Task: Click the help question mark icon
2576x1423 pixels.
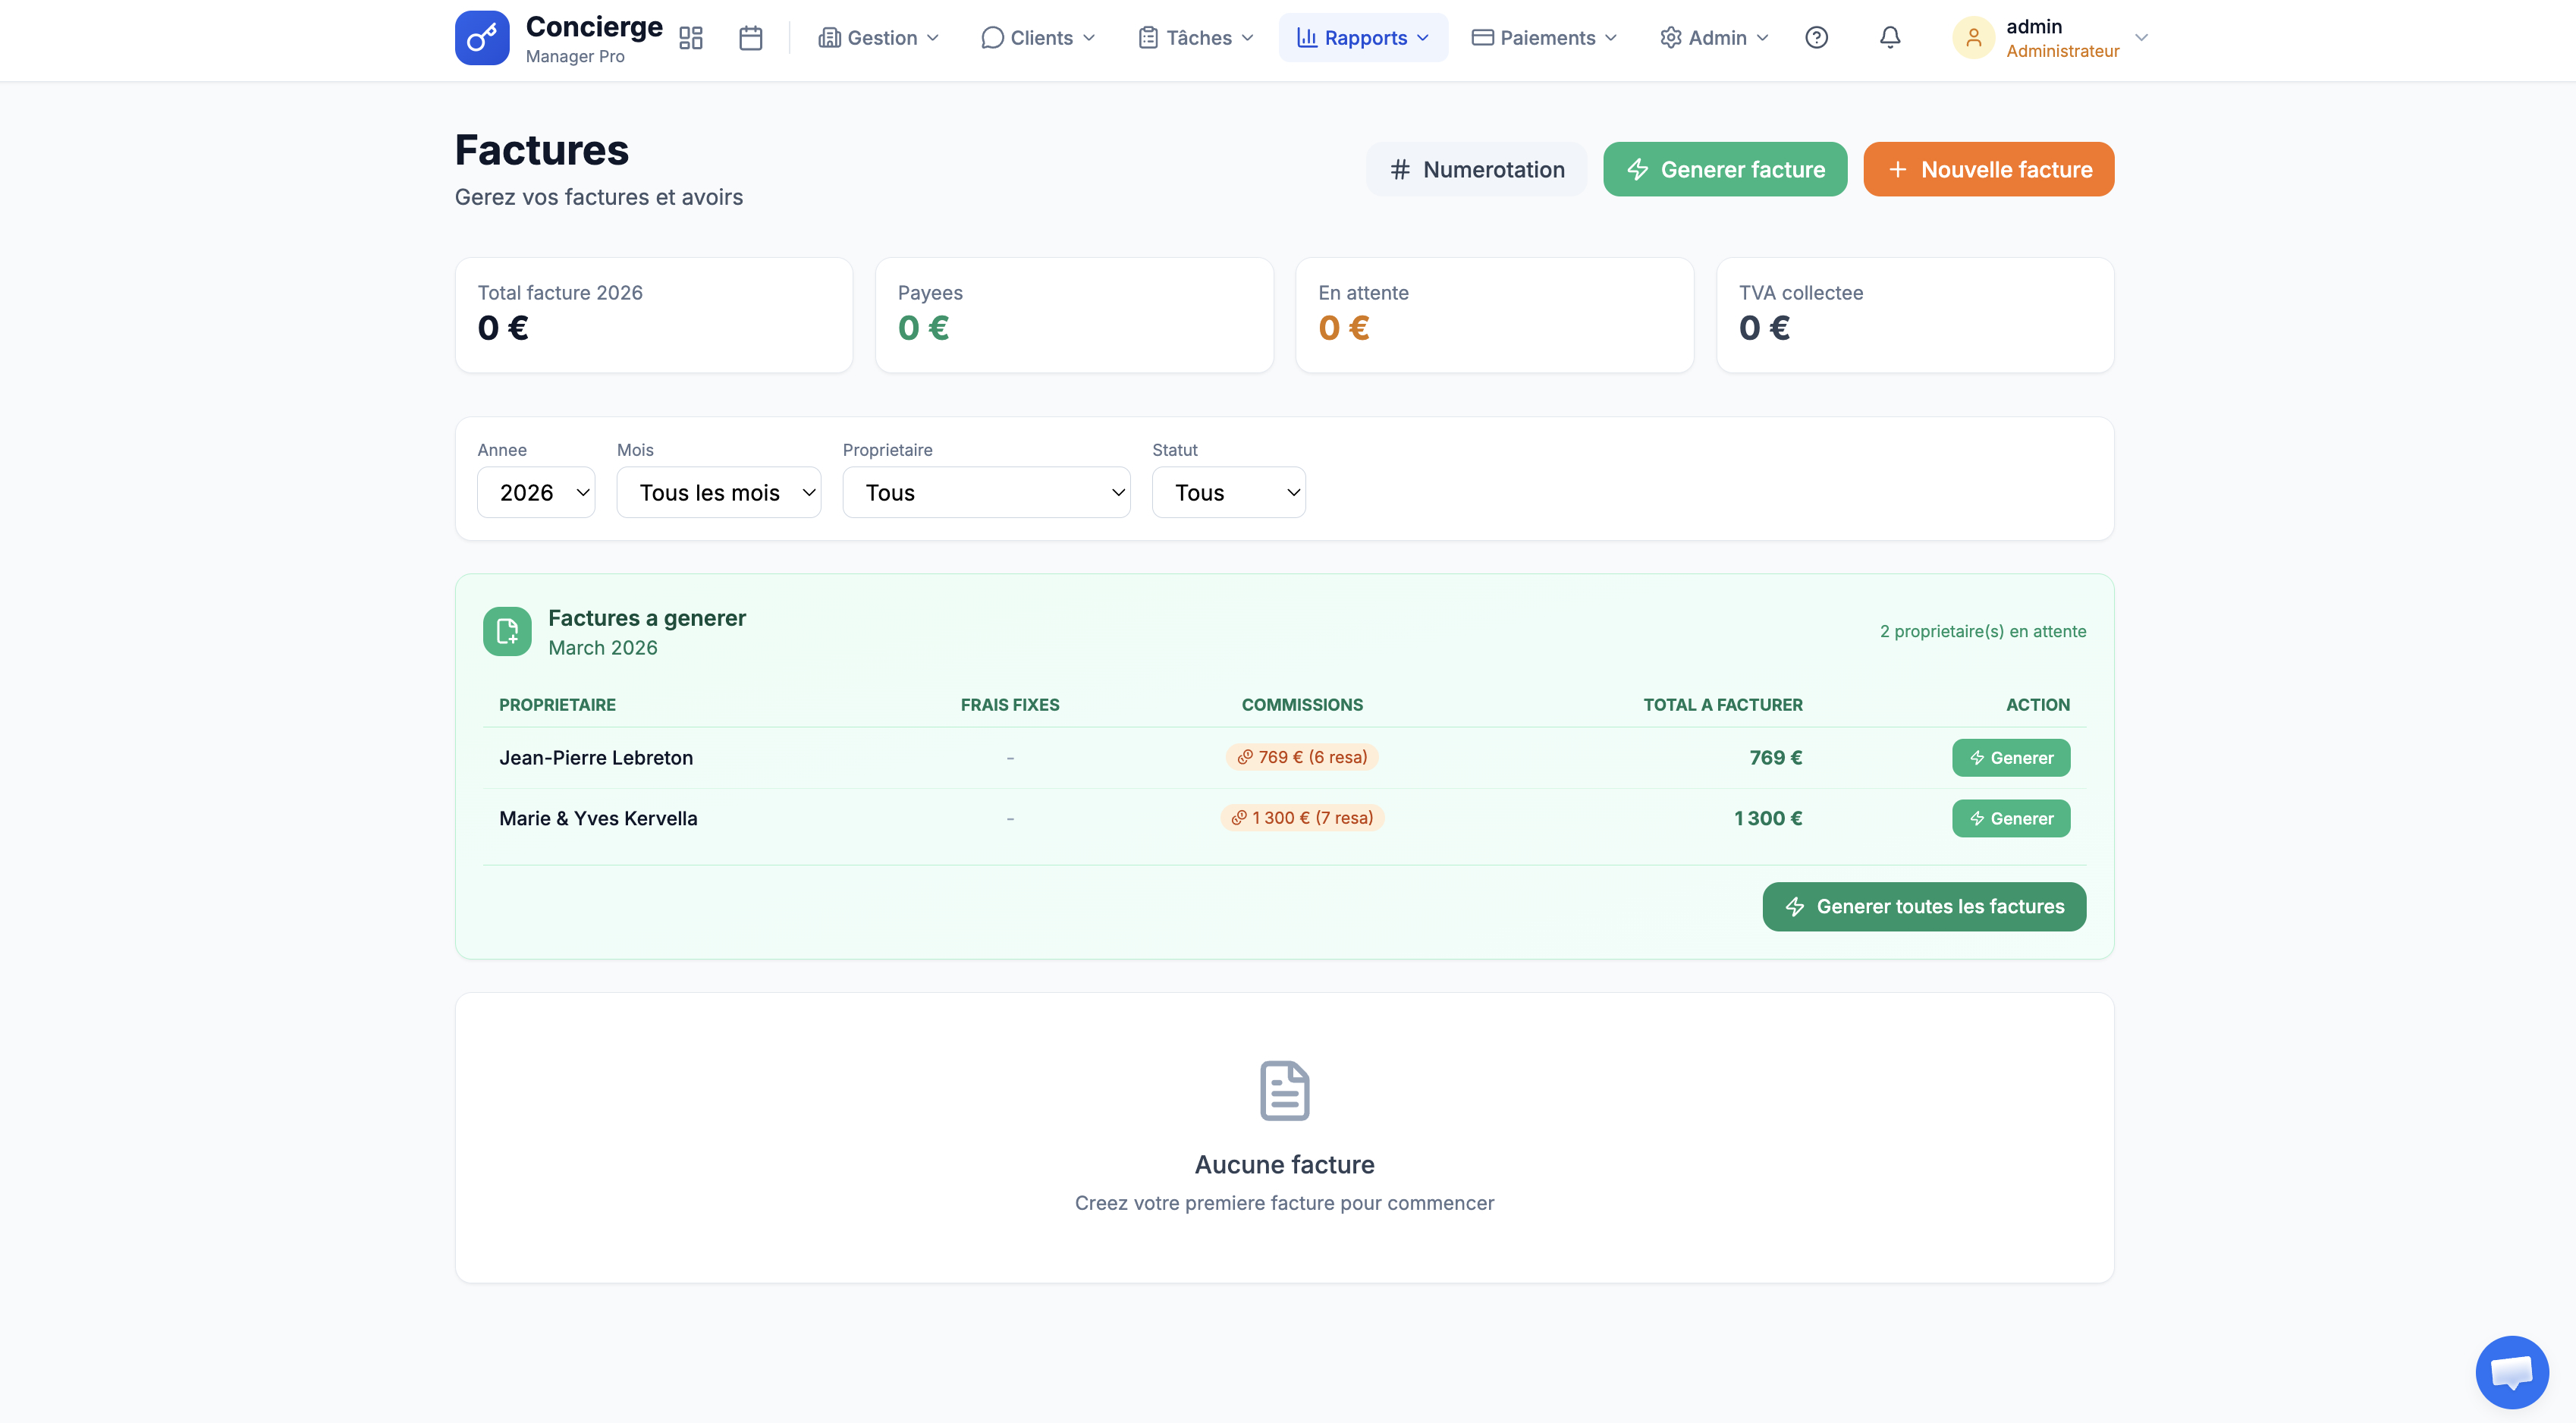Action: 1816,38
